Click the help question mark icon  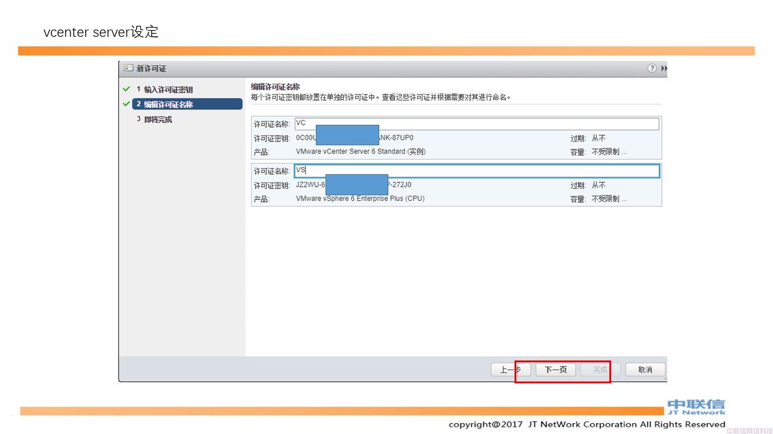point(652,68)
